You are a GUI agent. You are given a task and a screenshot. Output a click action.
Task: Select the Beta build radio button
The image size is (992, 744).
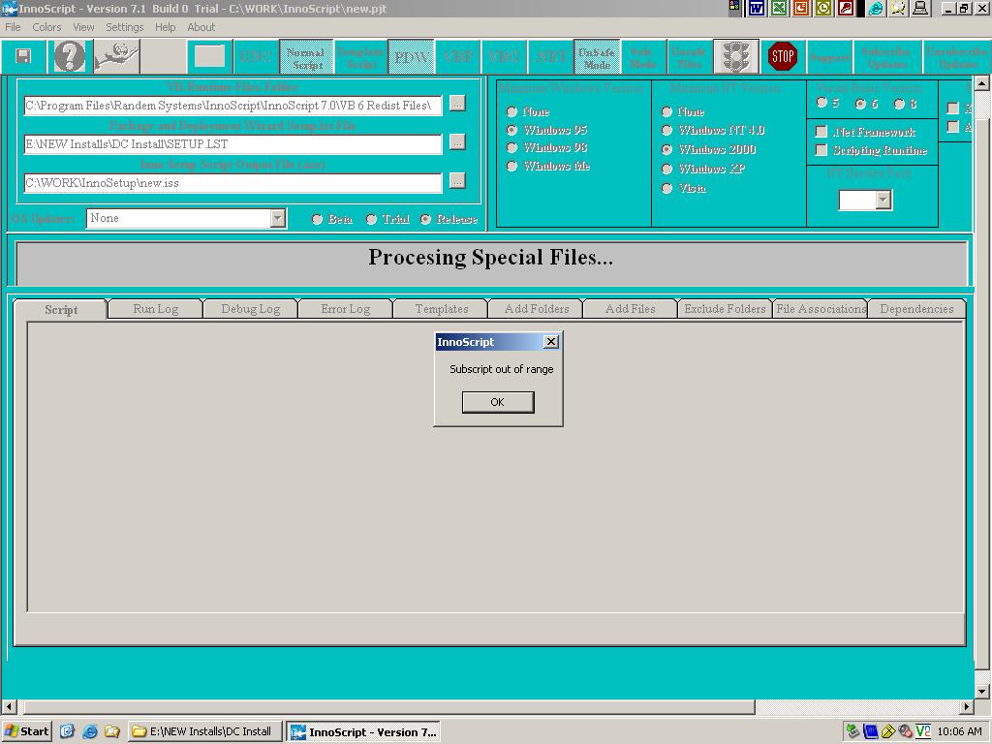click(317, 219)
